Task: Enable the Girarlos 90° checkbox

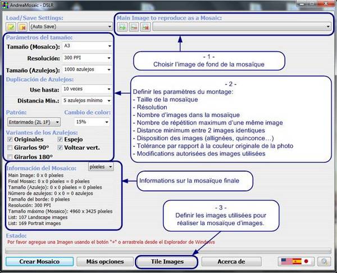Action: coord(10,147)
